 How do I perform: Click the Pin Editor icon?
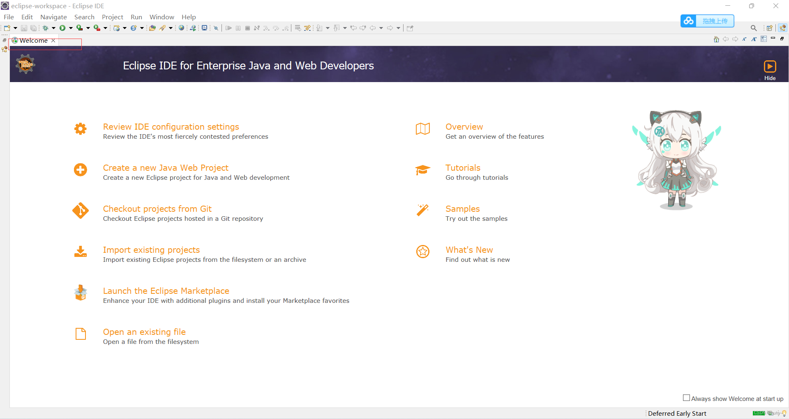coord(410,28)
